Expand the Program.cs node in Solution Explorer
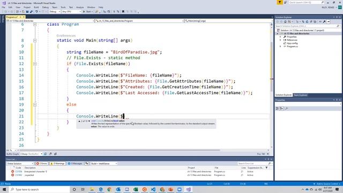343x193 pixels. (280, 47)
